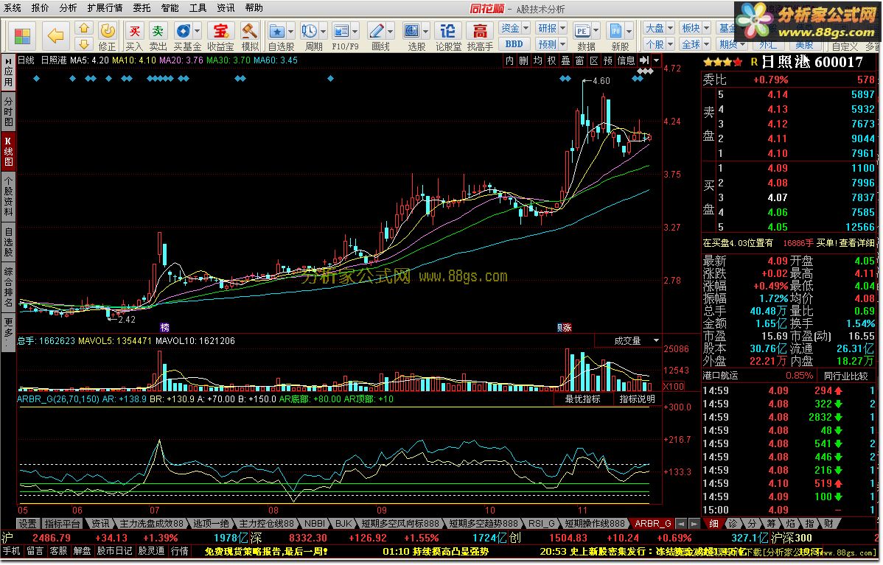This screenshot has height=565, width=883.
Task: Expand the 自选股 dropdown arrow
Action: click(290, 31)
